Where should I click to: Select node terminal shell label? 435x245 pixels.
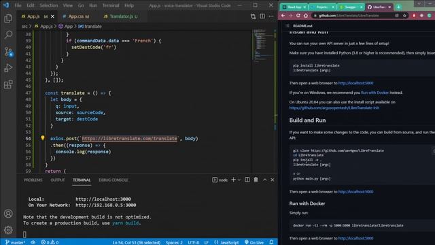tap(220, 180)
